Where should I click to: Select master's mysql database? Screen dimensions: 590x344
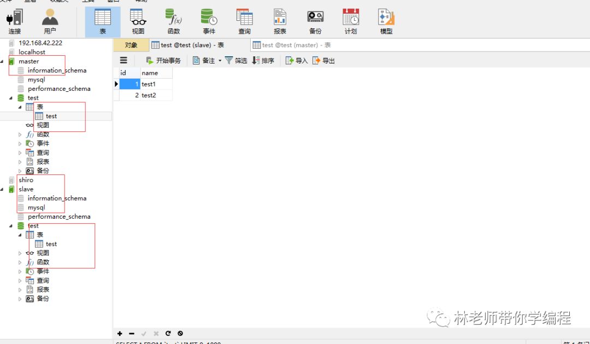click(x=36, y=79)
